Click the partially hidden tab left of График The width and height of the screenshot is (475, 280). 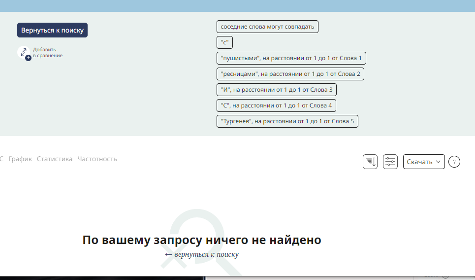1,159
